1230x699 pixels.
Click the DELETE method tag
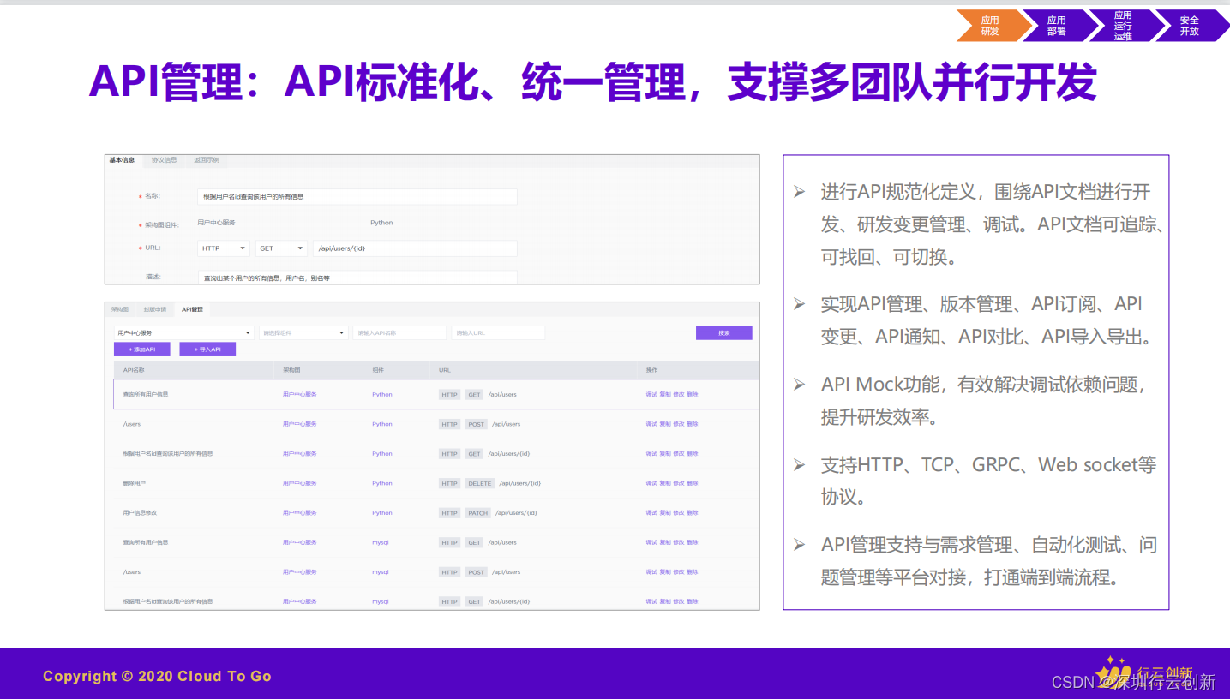coord(480,483)
